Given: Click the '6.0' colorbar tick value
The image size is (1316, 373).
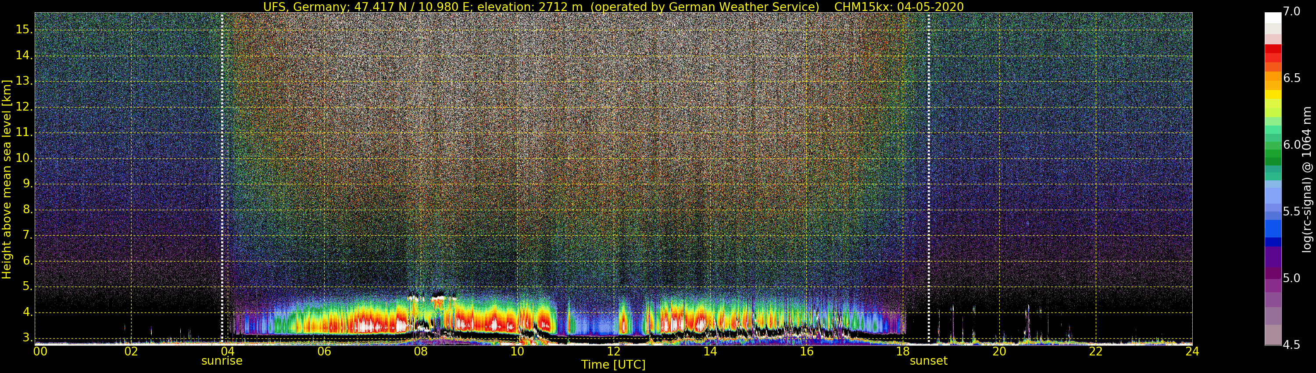Looking at the screenshot, I should coord(1291,145).
